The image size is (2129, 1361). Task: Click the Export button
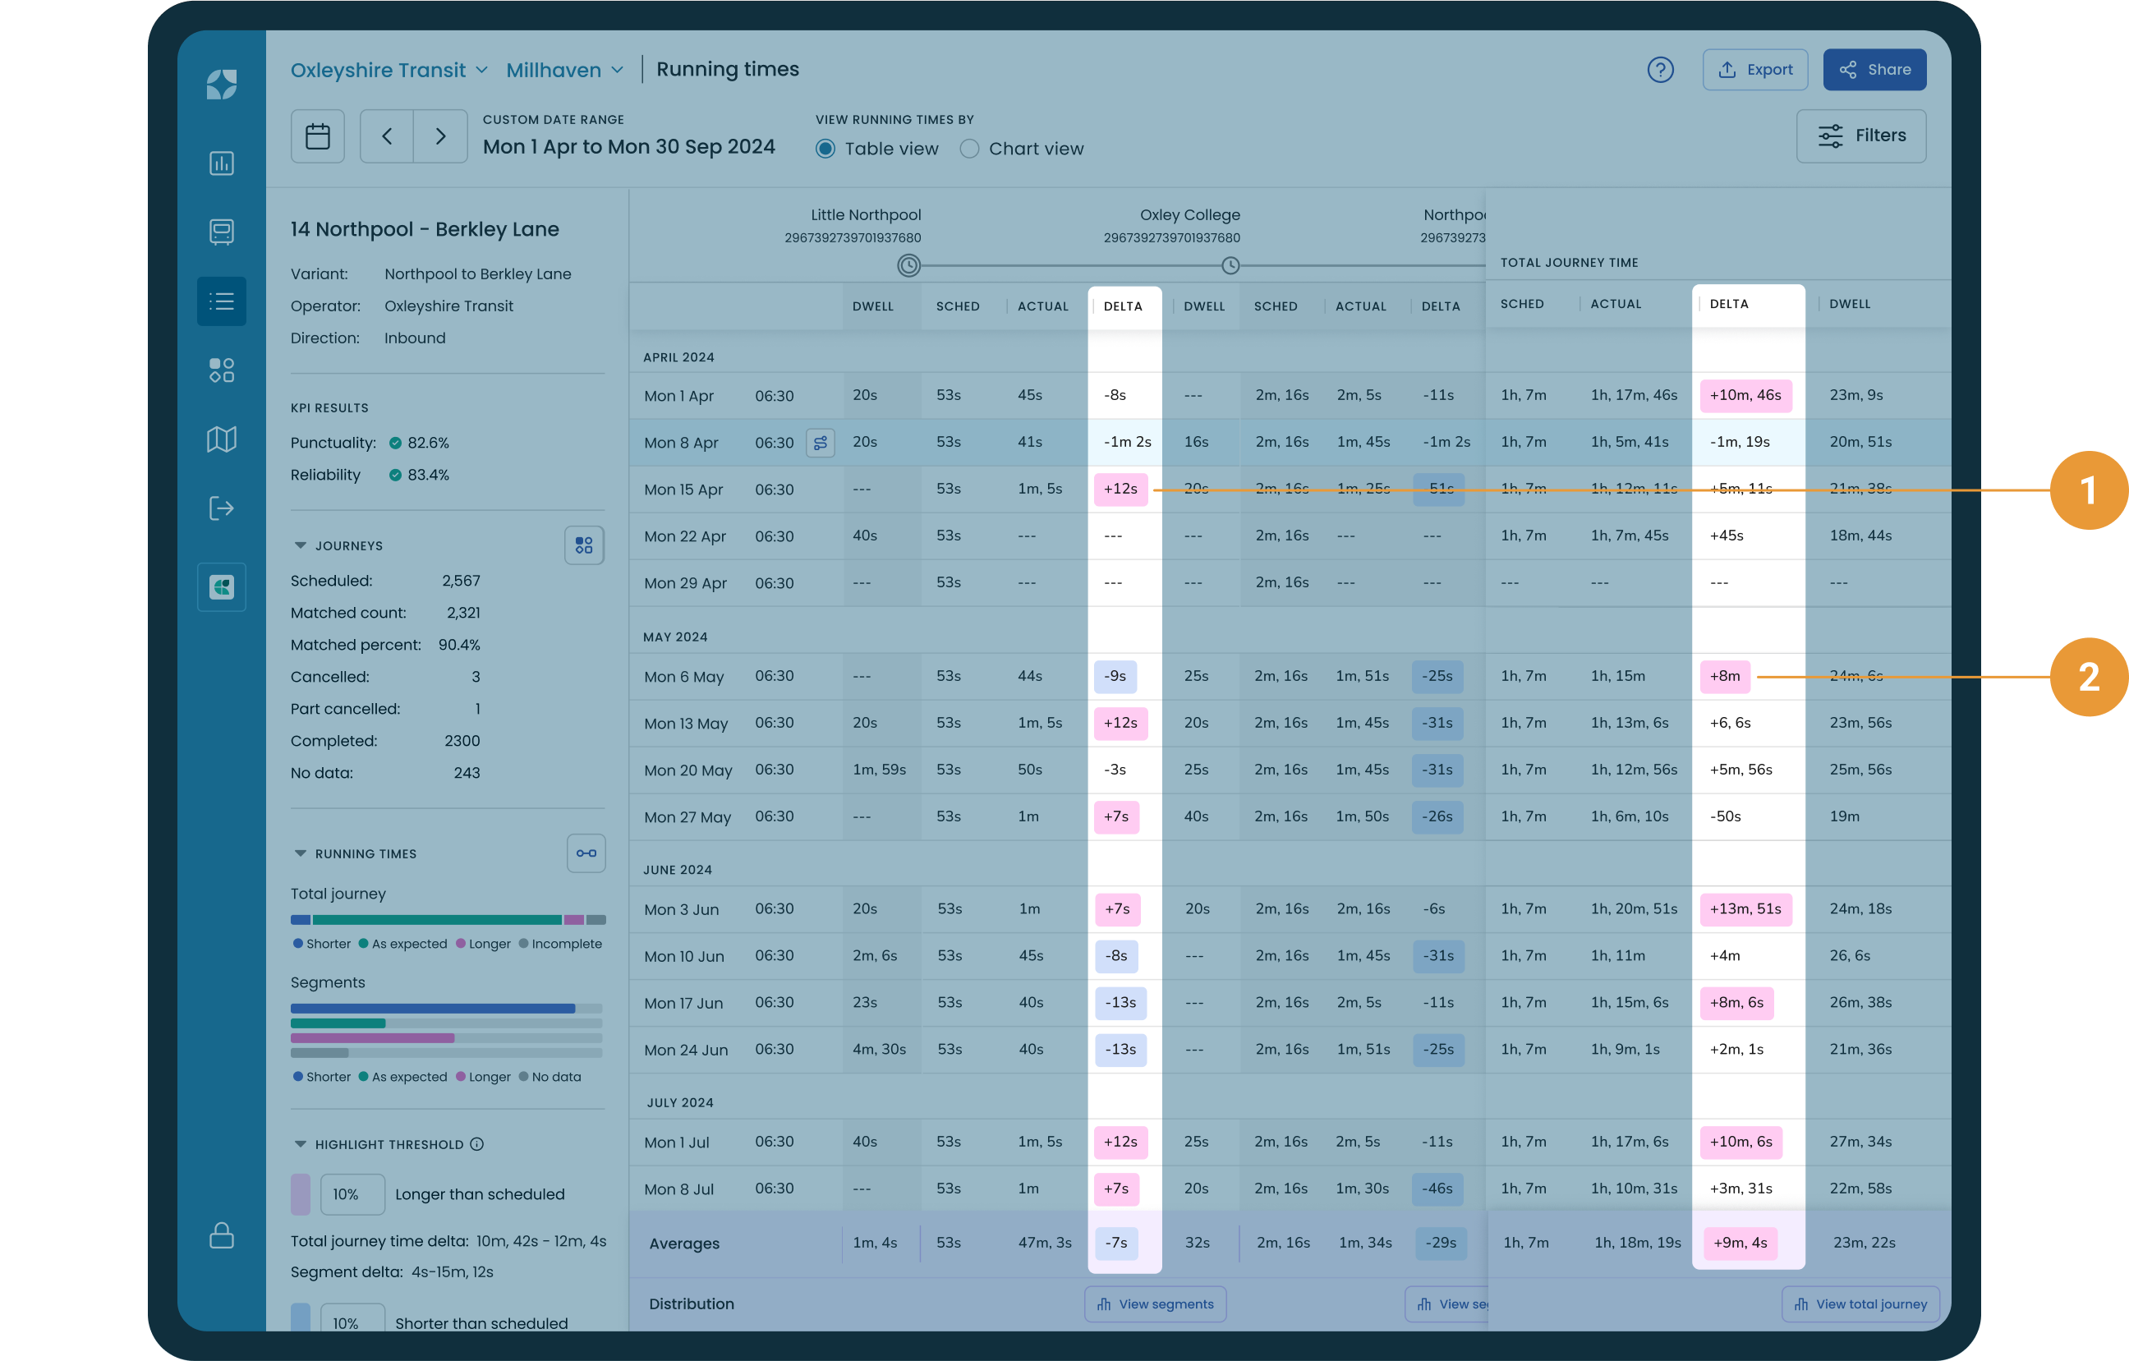1754,70
